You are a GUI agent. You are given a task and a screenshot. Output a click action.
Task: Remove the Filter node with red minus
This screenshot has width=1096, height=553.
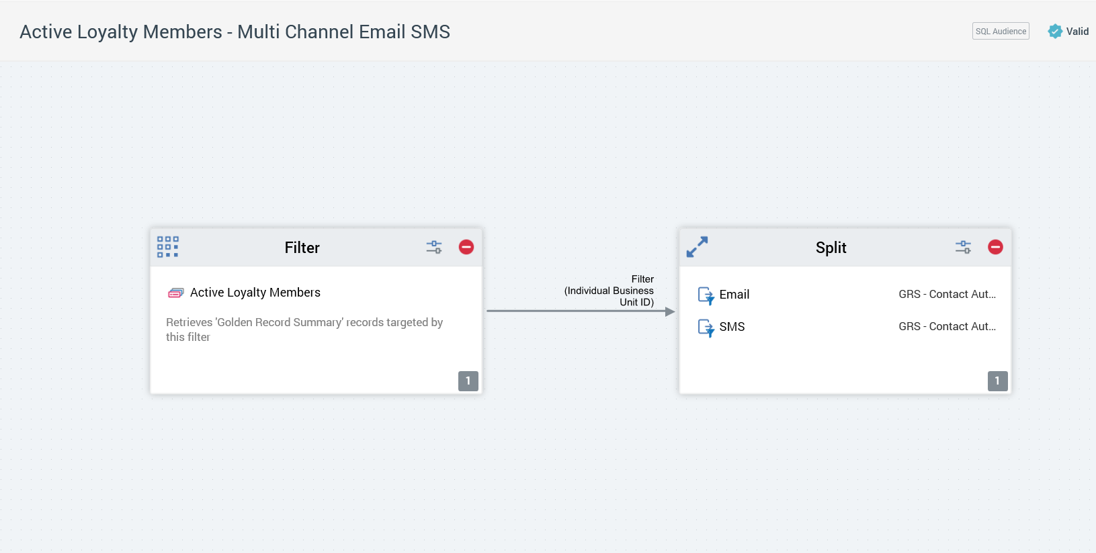[x=466, y=247]
